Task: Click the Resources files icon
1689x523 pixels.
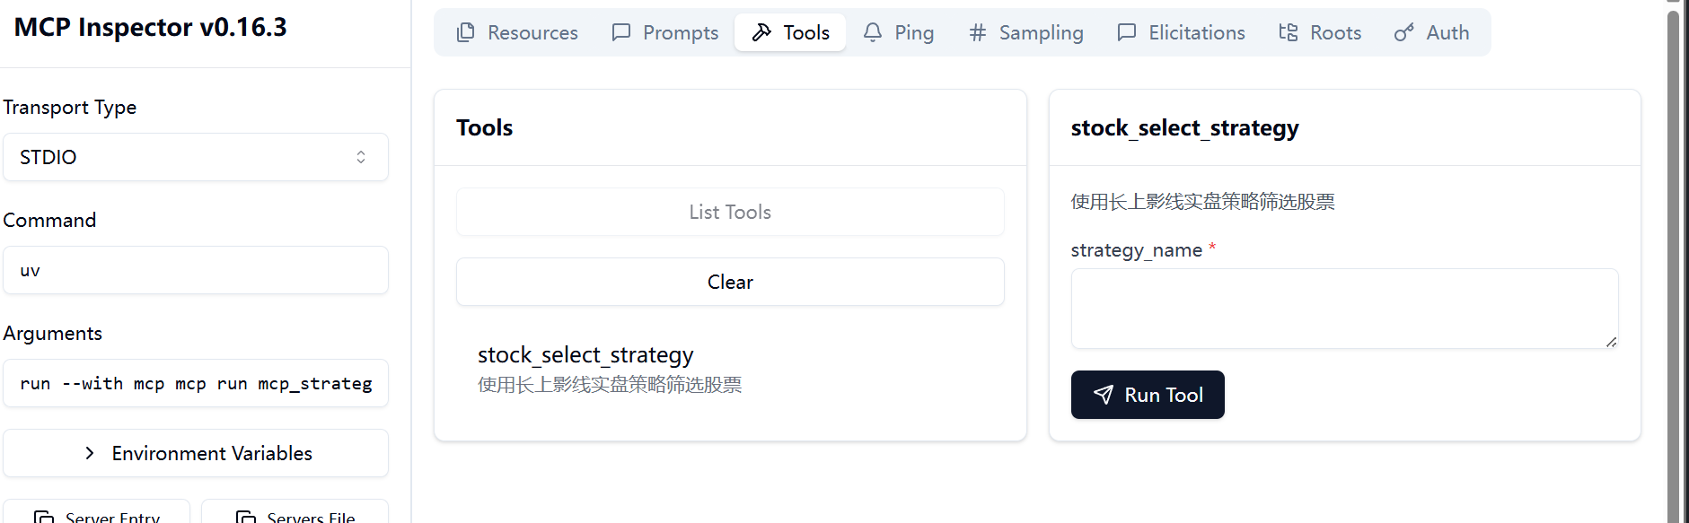Action: point(465,32)
